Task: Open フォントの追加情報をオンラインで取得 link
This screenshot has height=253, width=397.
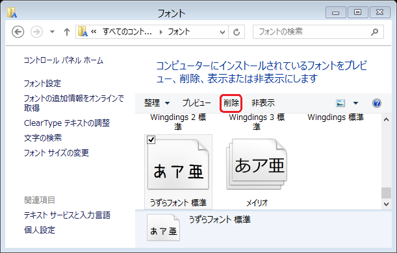Action: 73,103
